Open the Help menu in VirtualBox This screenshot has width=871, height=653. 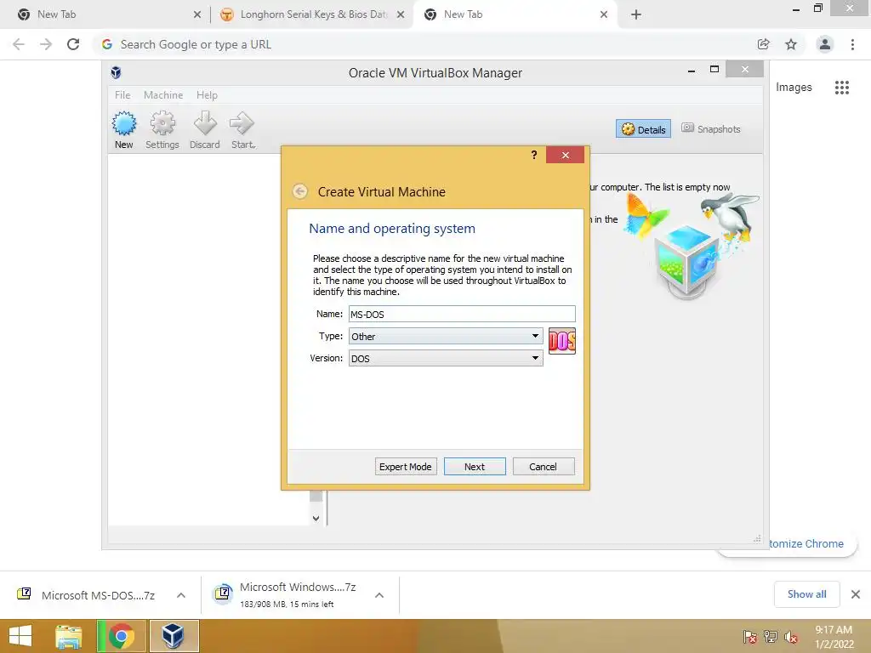[207, 95]
